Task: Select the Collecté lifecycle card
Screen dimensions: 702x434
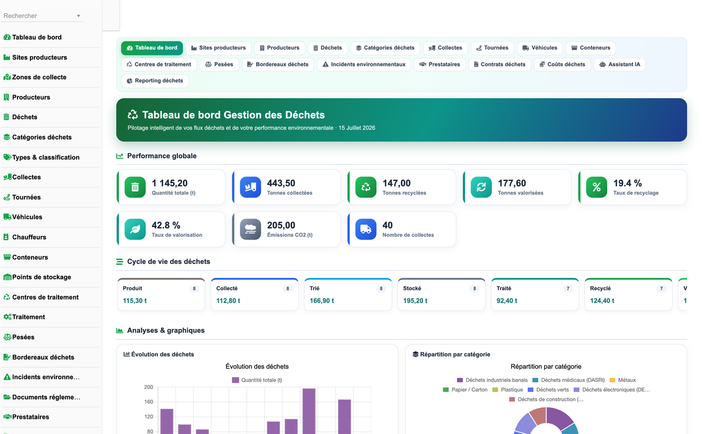Action: coord(254,294)
